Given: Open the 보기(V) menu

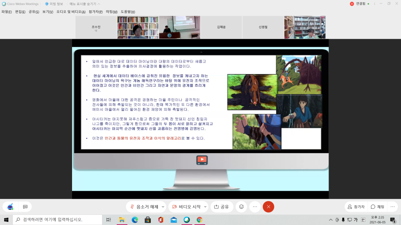Looking at the screenshot, I should 47,12.
